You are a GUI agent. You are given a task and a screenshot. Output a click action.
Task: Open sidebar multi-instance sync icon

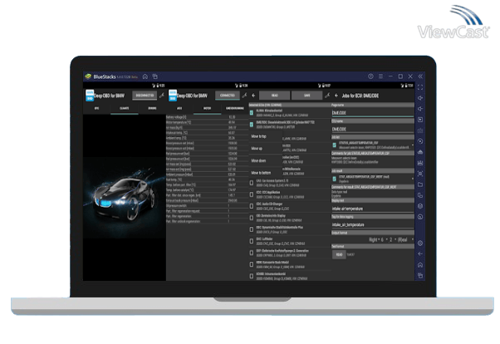pos(420,195)
